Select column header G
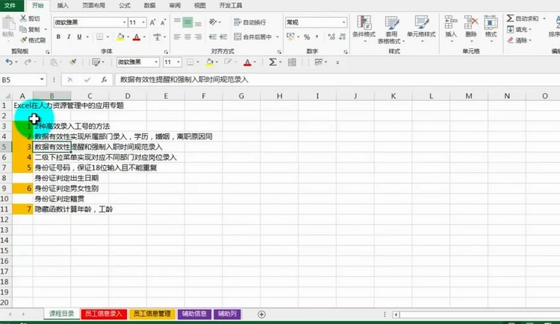Viewport: 560px width, 324px height. tap(241, 96)
